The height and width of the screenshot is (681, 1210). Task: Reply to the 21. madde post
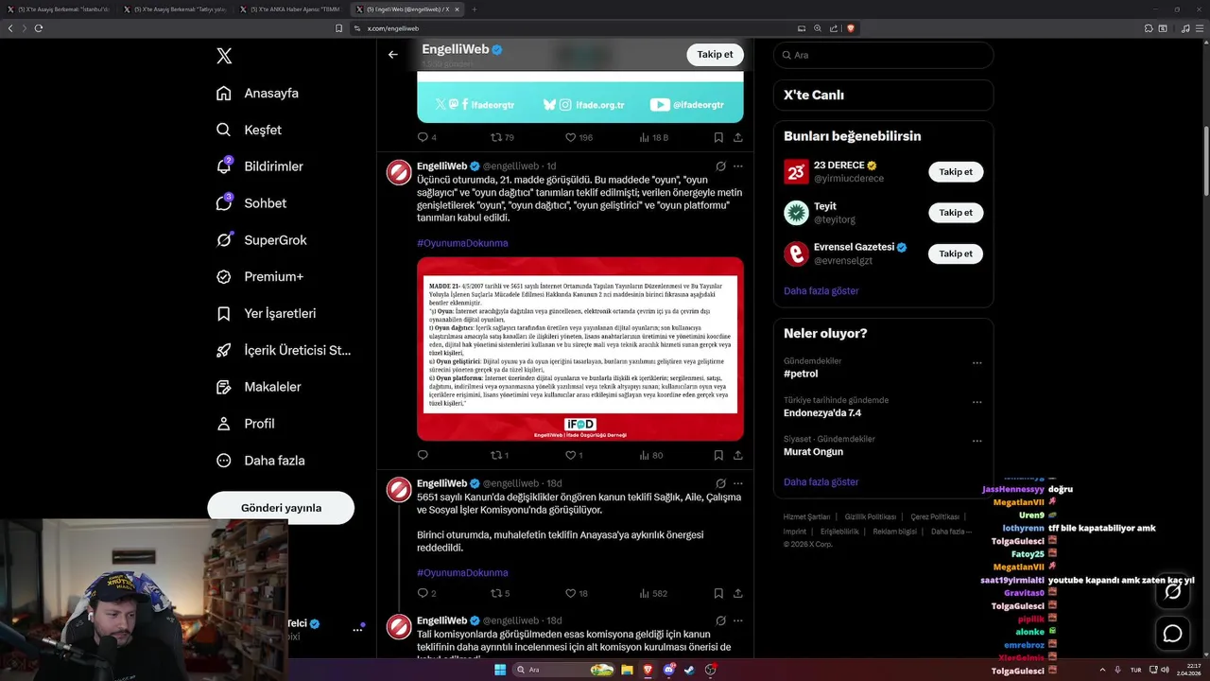423,455
